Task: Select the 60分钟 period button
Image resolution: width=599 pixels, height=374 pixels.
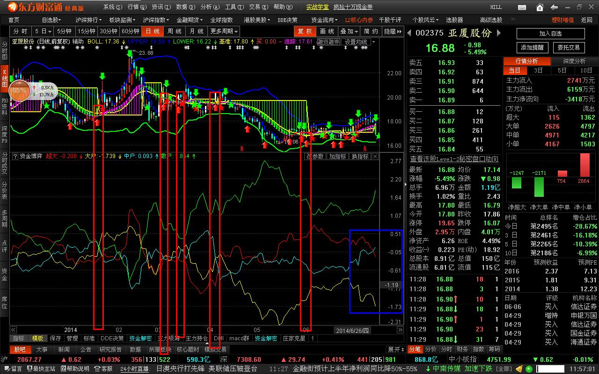Action: click(x=131, y=31)
